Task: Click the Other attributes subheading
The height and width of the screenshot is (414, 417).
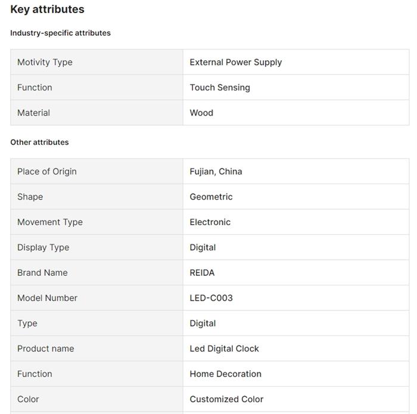Action: [39, 142]
